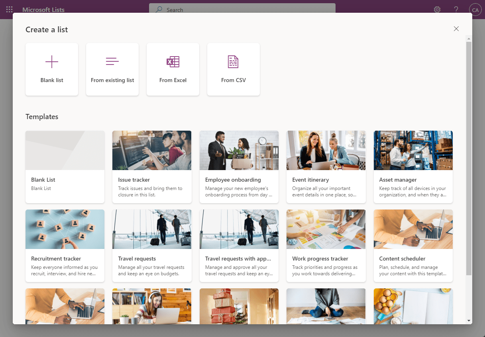Click the dialog scrollbar up arrow
This screenshot has width=485, height=337.
(x=469, y=39)
